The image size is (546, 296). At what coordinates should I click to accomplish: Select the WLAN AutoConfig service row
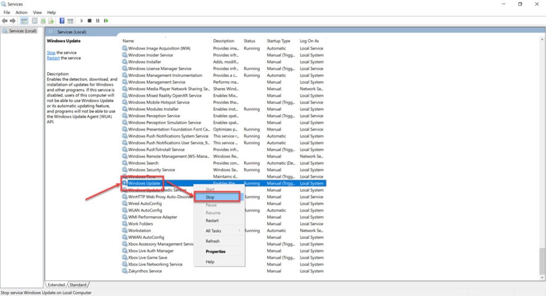point(223,210)
